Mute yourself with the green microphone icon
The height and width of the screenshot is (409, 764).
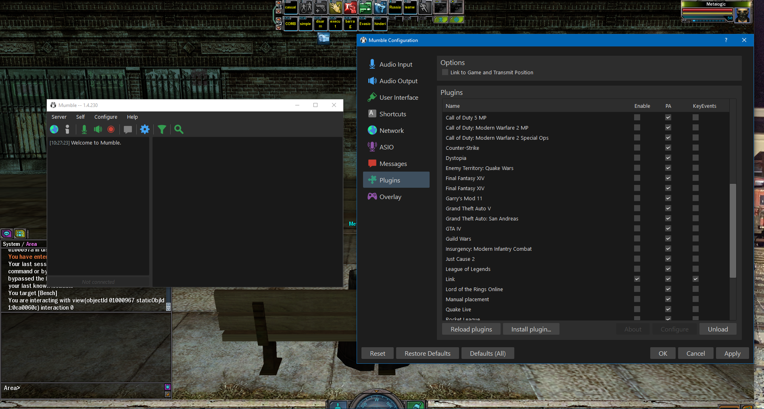[84, 129]
